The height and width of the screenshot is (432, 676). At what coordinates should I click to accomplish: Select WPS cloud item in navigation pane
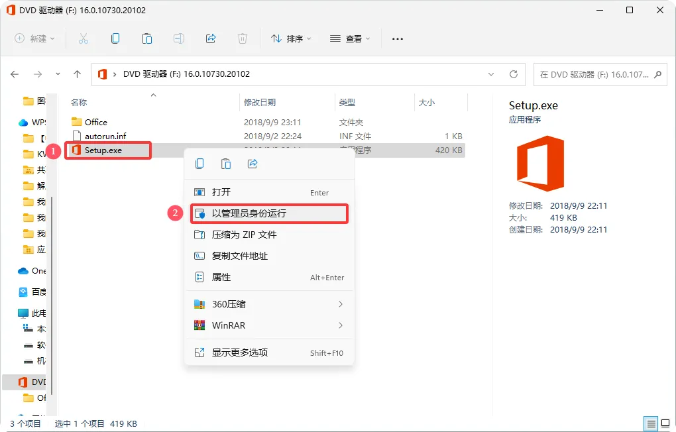click(31, 123)
